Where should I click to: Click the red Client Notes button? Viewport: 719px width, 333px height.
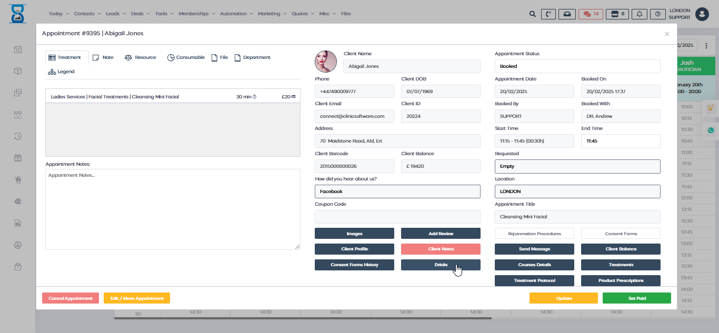[441, 249]
